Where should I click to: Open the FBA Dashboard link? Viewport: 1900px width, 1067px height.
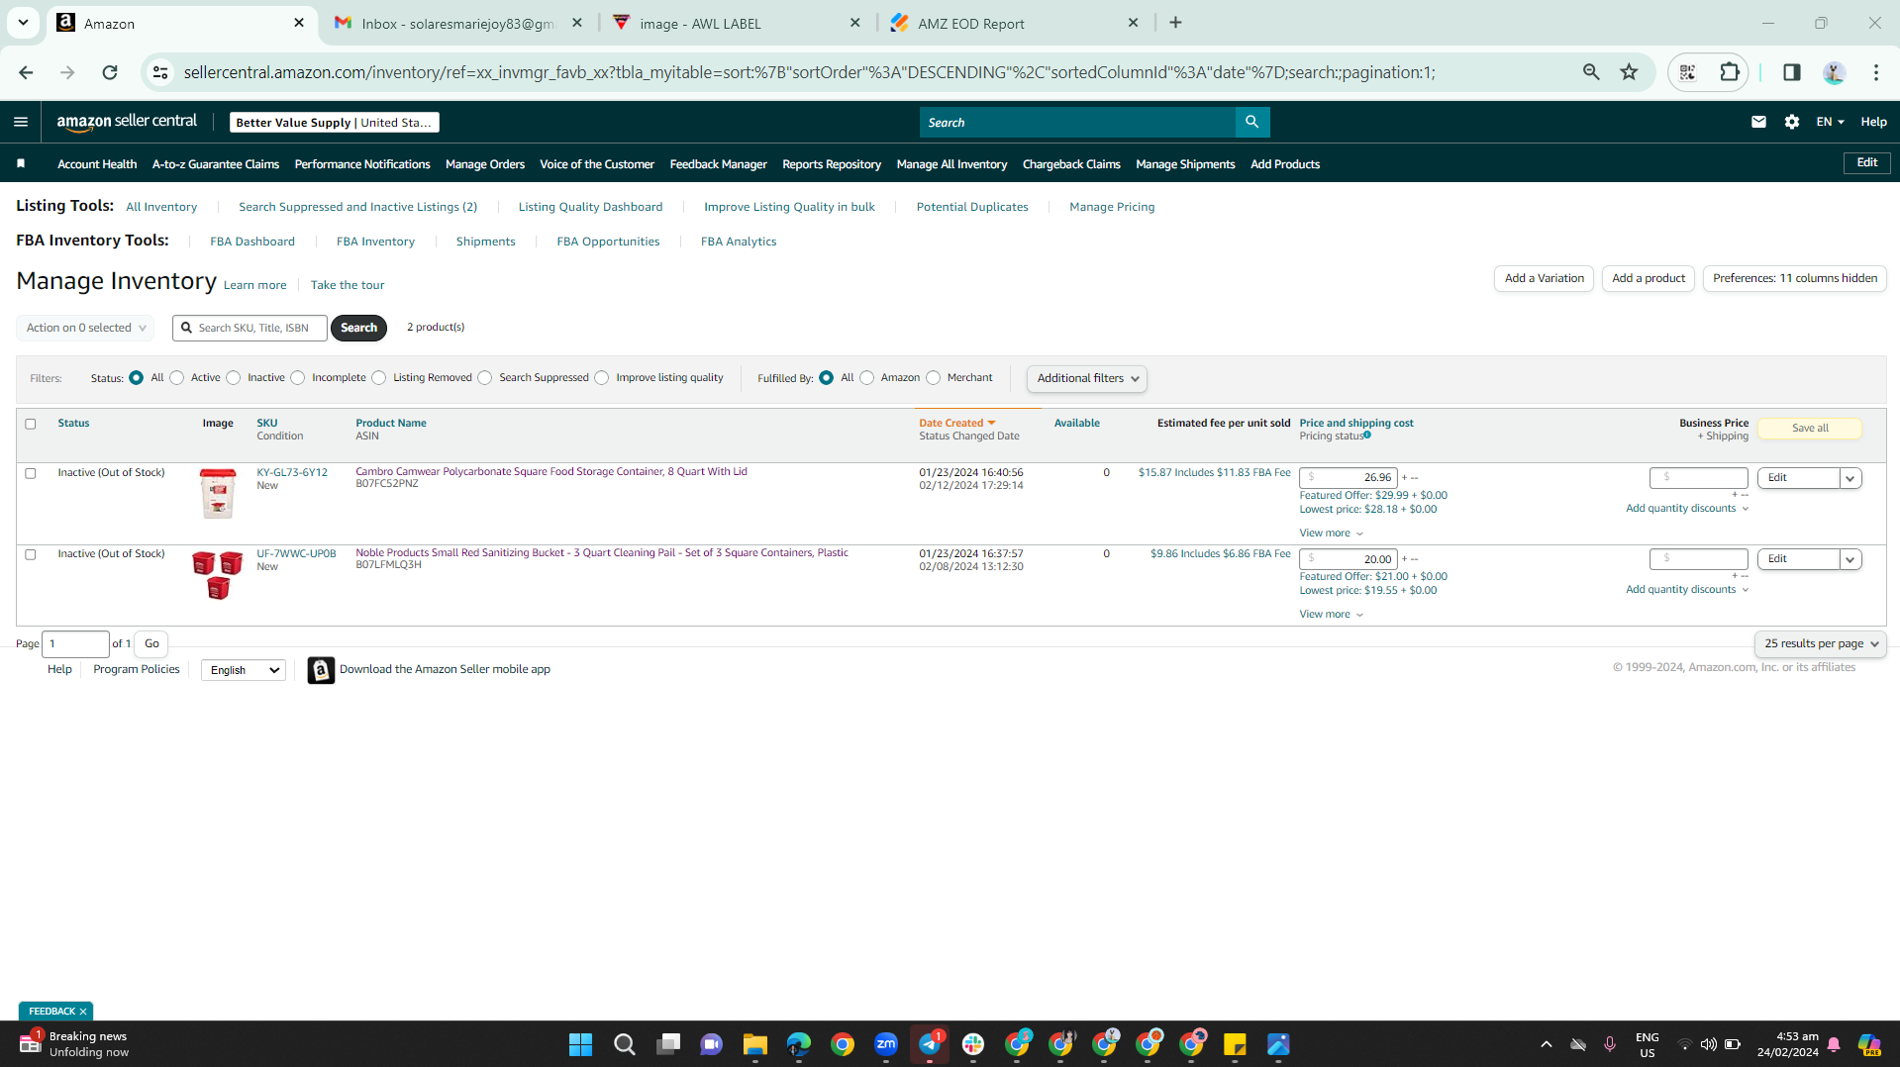252,242
